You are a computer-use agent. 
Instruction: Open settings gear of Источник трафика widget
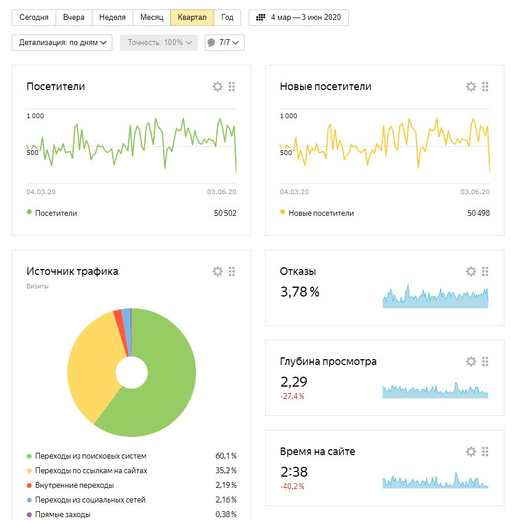[x=218, y=271]
